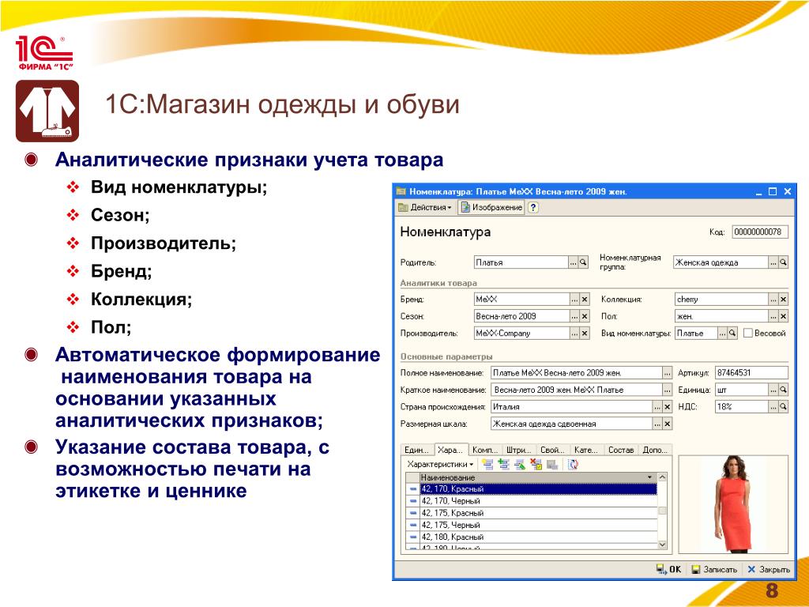Clear the Пол field with X

tap(783, 316)
